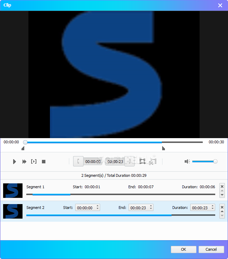Click Segment 1 Start value 00:00:01
This screenshot has width=228, height=259.
(x=93, y=187)
